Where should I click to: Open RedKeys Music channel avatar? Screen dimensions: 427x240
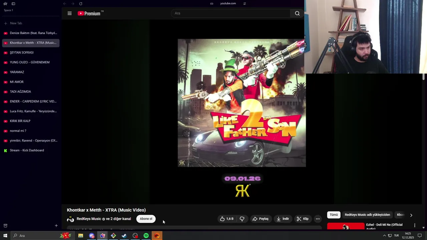coord(70,219)
